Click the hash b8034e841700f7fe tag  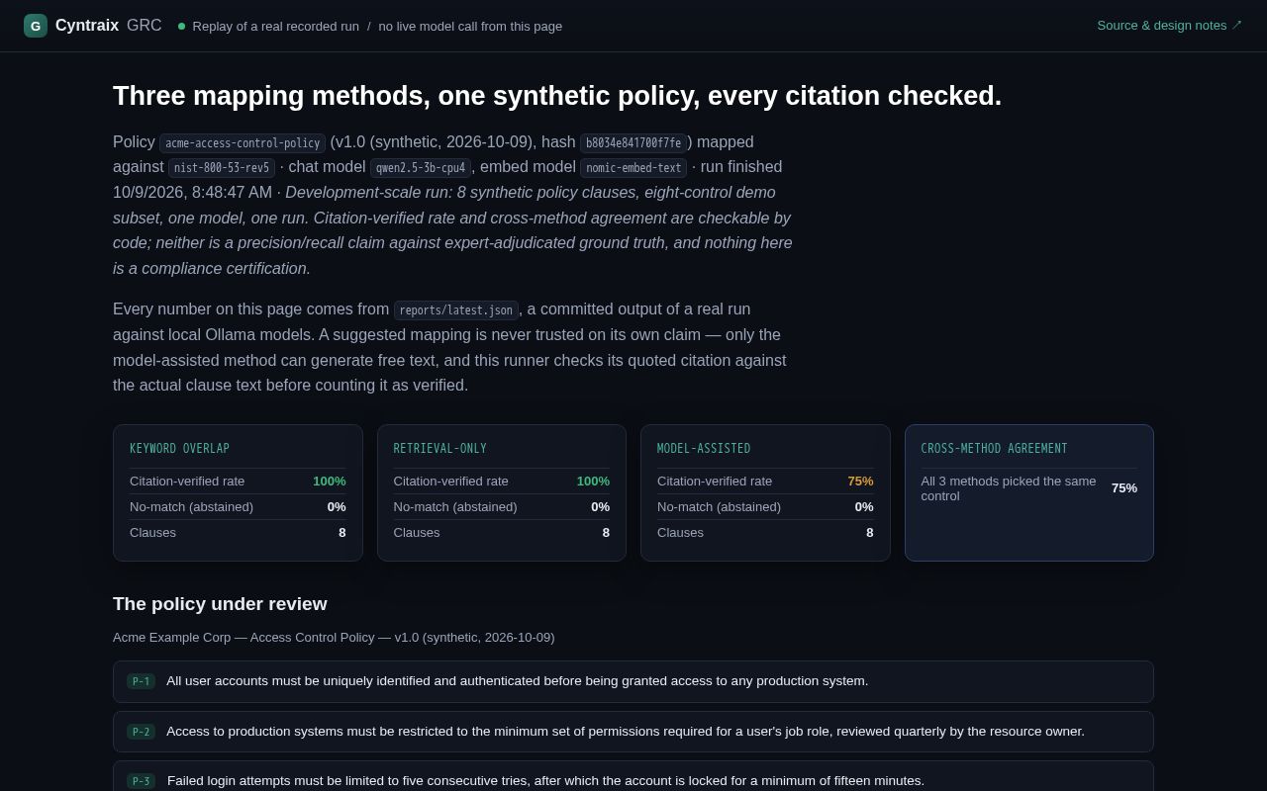pyautogui.click(x=633, y=142)
